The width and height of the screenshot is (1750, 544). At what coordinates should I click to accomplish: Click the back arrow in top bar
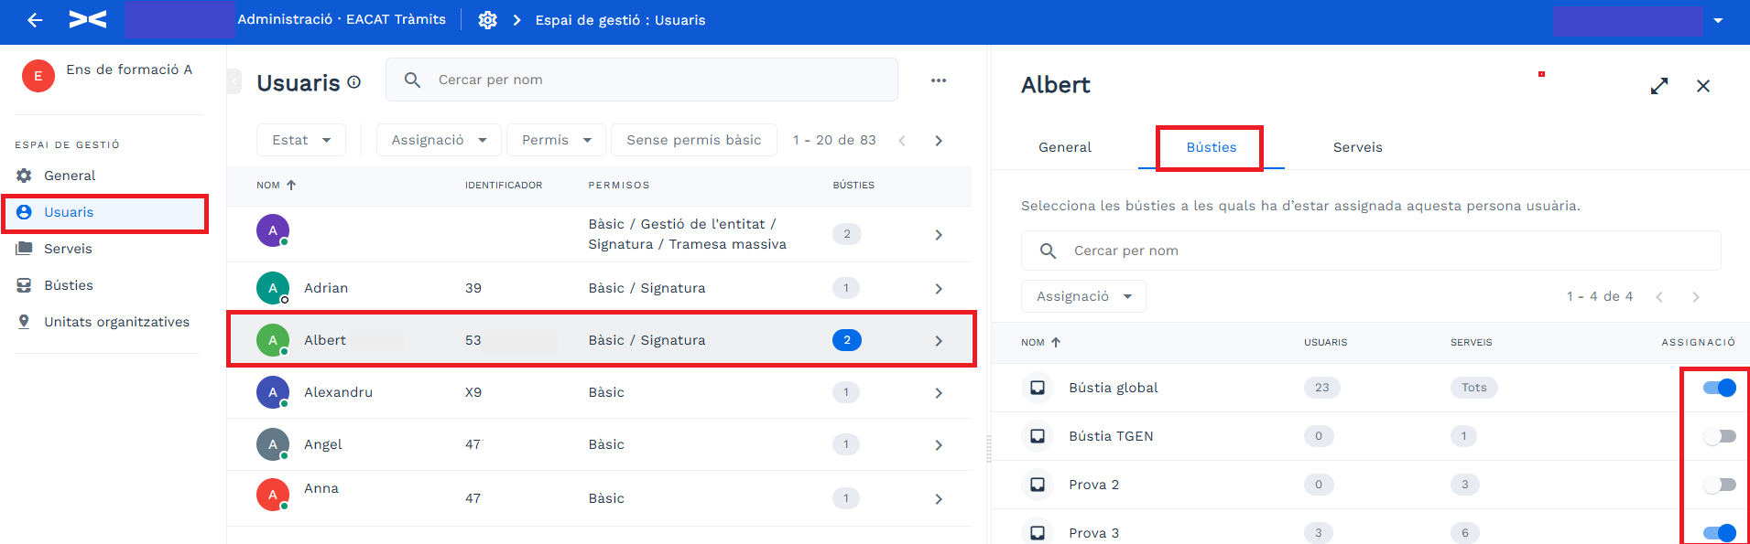tap(35, 20)
